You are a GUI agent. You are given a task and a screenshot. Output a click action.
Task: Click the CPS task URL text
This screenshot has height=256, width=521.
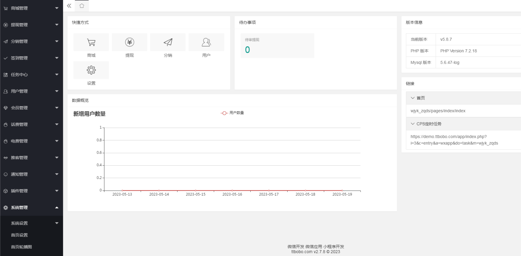454,140
